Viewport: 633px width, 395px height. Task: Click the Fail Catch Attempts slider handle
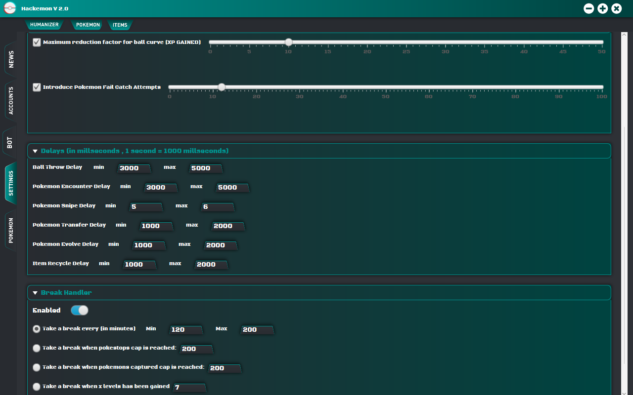pos(222,87)
